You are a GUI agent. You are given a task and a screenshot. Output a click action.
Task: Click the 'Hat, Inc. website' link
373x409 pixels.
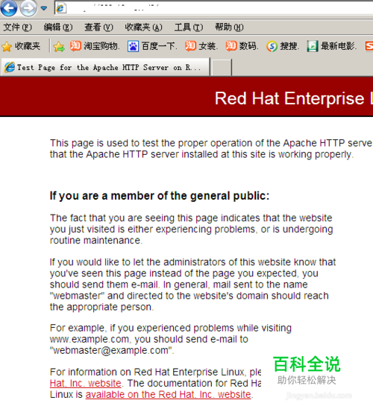tap(85, 383)
